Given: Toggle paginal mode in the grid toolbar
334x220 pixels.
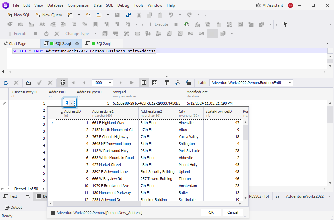Looking at the screenshot, I should [x=63, y=83].
